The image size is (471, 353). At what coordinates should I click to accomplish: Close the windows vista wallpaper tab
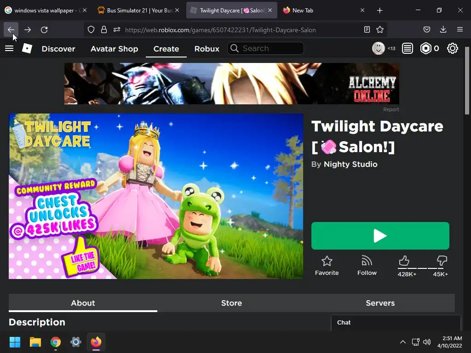tap(85, 10)
